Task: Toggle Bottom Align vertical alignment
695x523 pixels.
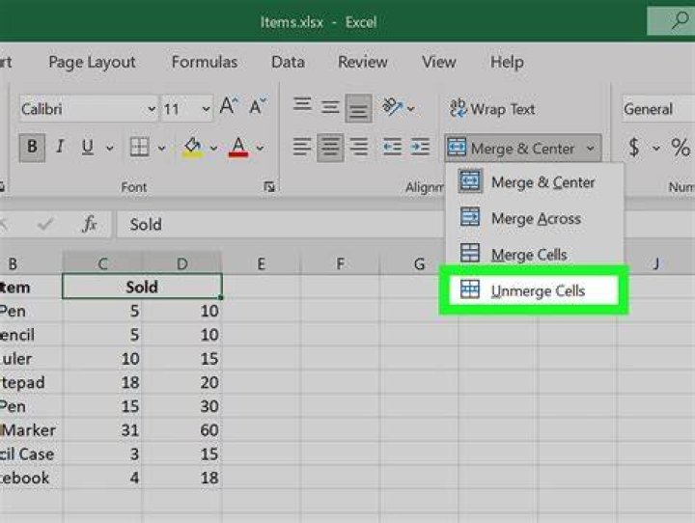Action: click(x=358, y=108)
